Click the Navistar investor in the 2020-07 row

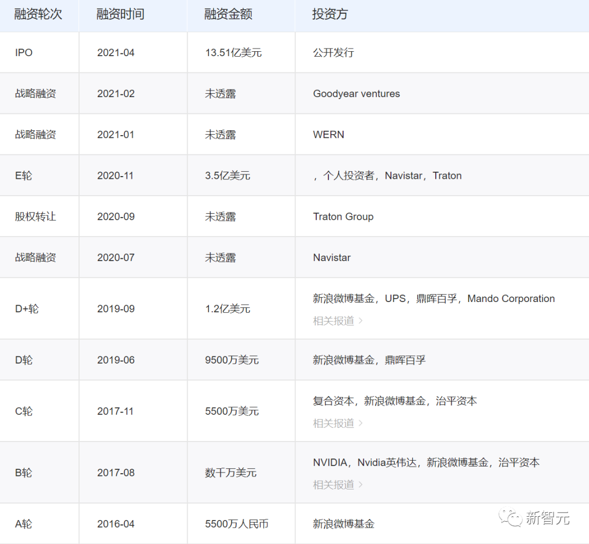[x=332, y=257]
